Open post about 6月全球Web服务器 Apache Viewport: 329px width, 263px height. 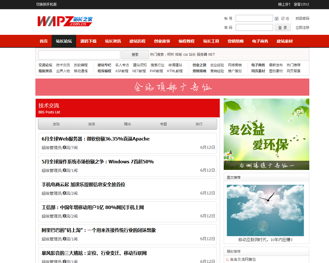[x=96, y=139]
